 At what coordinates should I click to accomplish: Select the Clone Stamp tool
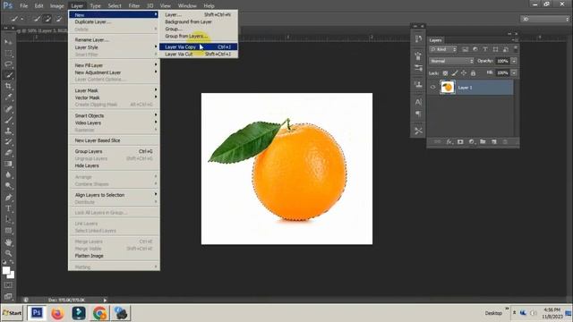point(8,131)
